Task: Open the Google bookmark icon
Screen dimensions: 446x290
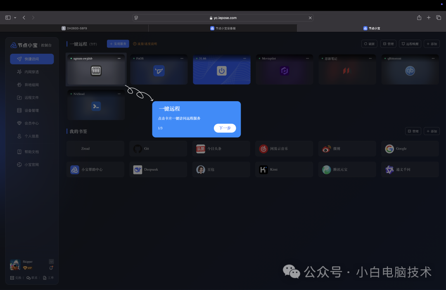Action: (389, 149)
